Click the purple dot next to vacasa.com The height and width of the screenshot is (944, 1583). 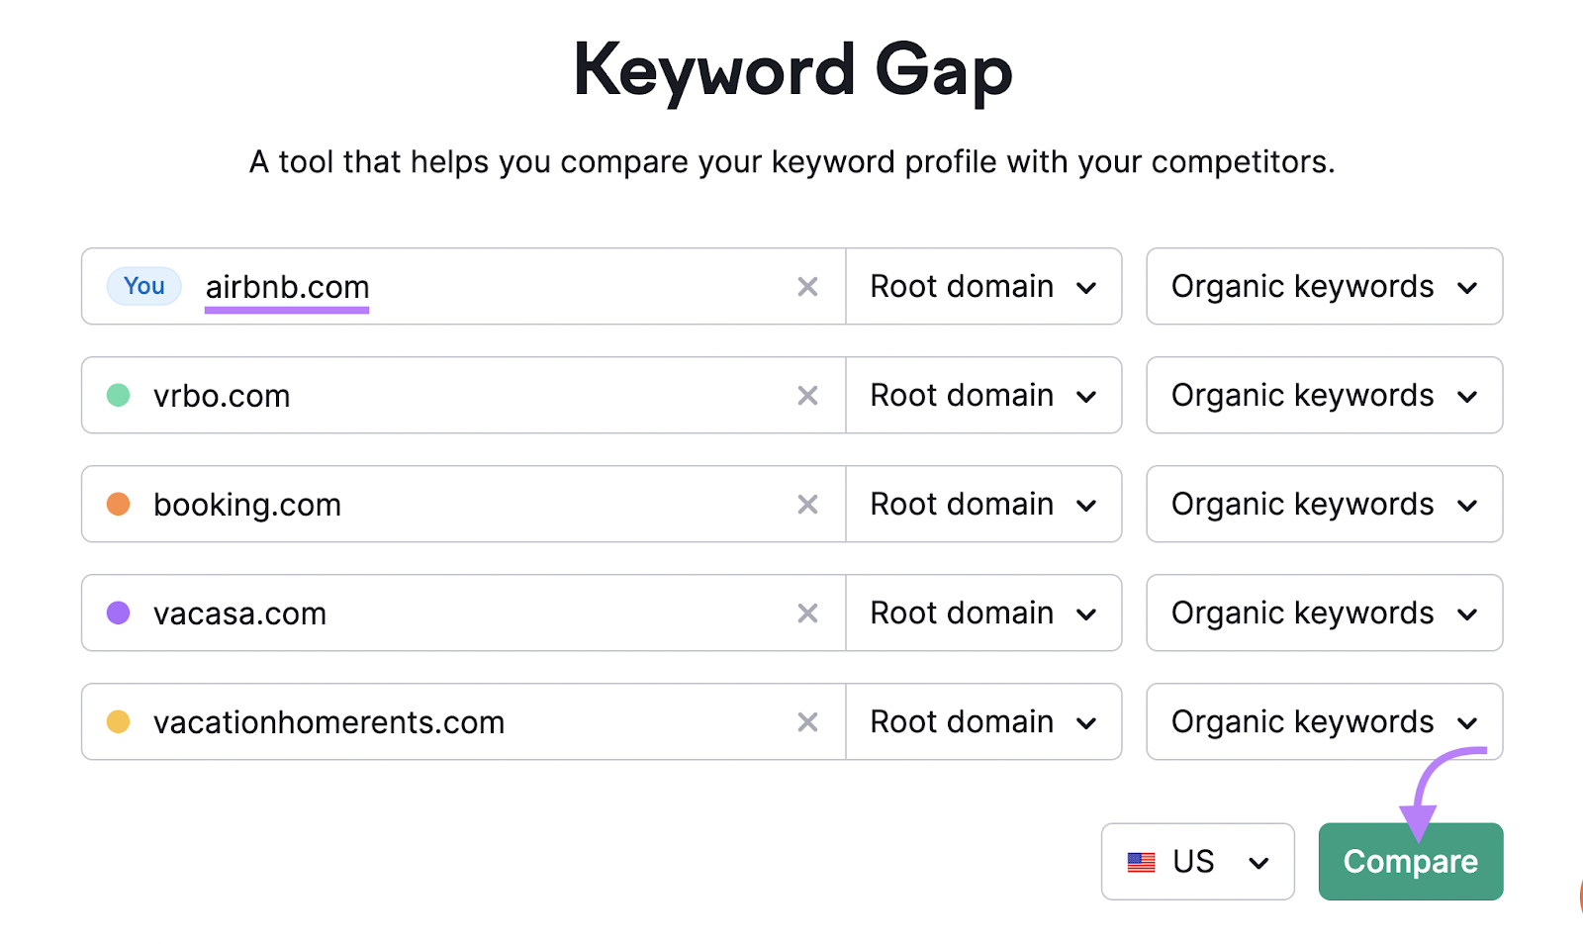pyautogui.click(x=119, y=613)
